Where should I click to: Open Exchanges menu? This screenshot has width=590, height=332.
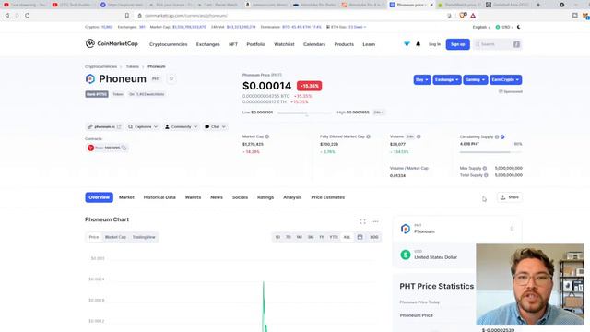(x=208, y=44)
